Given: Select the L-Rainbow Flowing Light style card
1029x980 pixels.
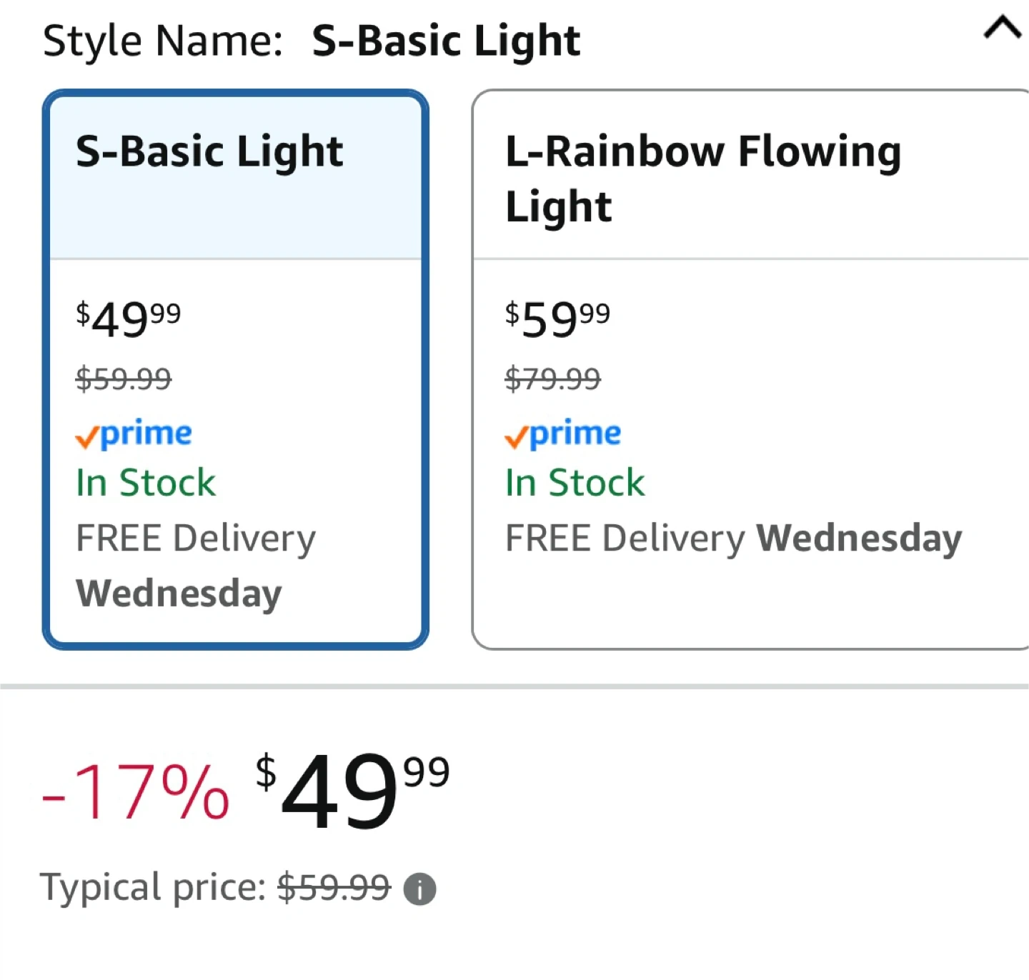Looking at the screenshot, I should pyautogui.click(x=750, y=369).
